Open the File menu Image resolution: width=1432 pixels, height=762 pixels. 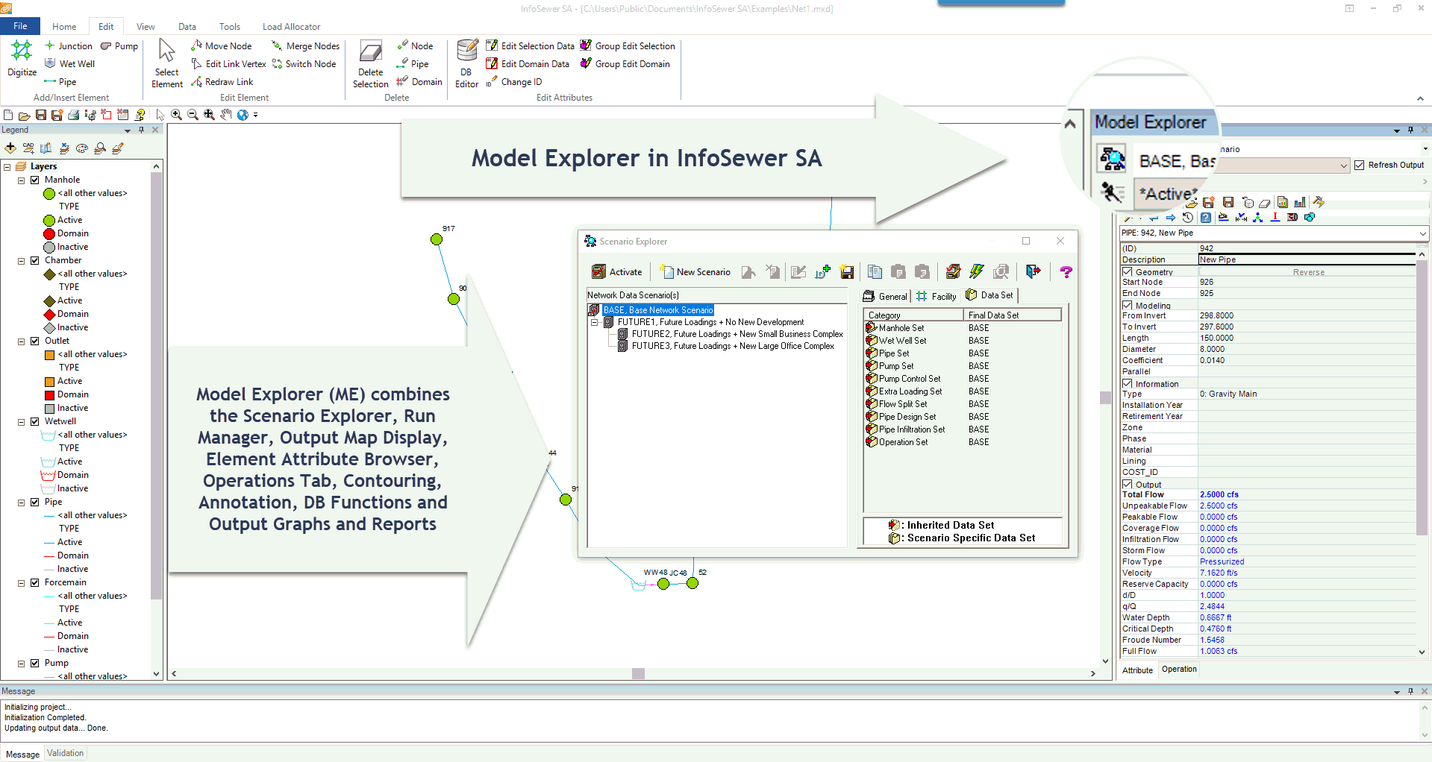click(x=20, y=26)
